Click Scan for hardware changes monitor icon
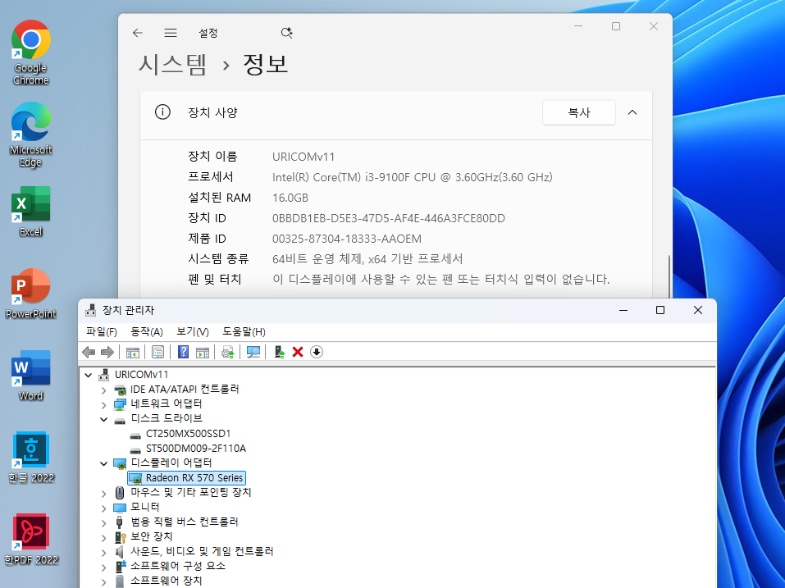This screenshot has width=785, height=588. click(253, 353)
